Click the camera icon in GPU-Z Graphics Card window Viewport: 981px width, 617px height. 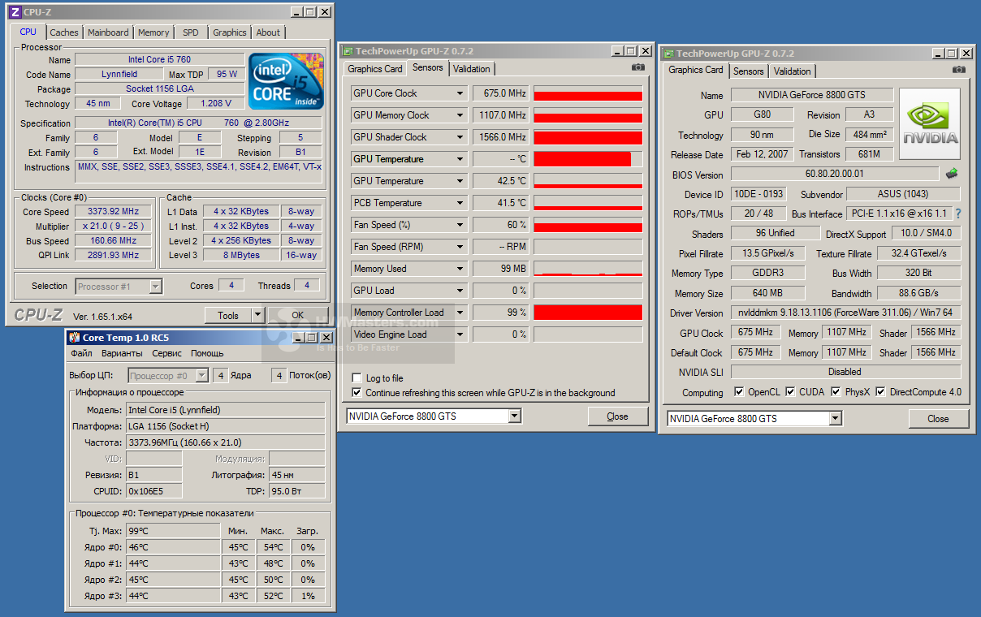[959, 70]
